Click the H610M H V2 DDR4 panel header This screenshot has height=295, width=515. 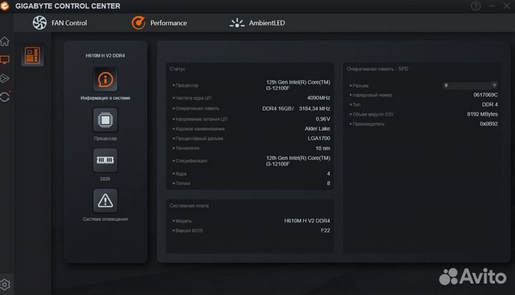tap(105, 55)
